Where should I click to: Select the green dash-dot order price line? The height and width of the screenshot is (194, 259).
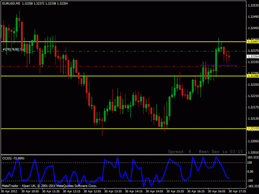(x=123, y=51)
